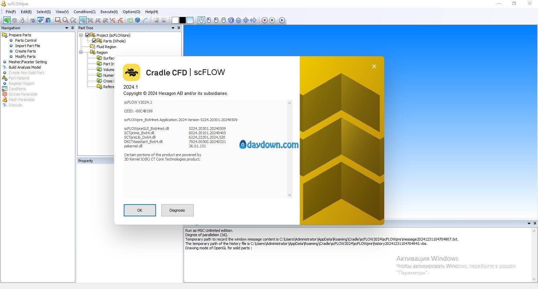Click the rectangle zoom area icon
This screenshot has width=538, height=289.
click(x=58, y=20)
